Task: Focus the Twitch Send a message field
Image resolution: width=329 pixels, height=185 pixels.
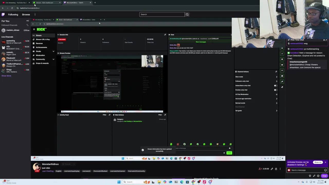Action: (307, 170)
